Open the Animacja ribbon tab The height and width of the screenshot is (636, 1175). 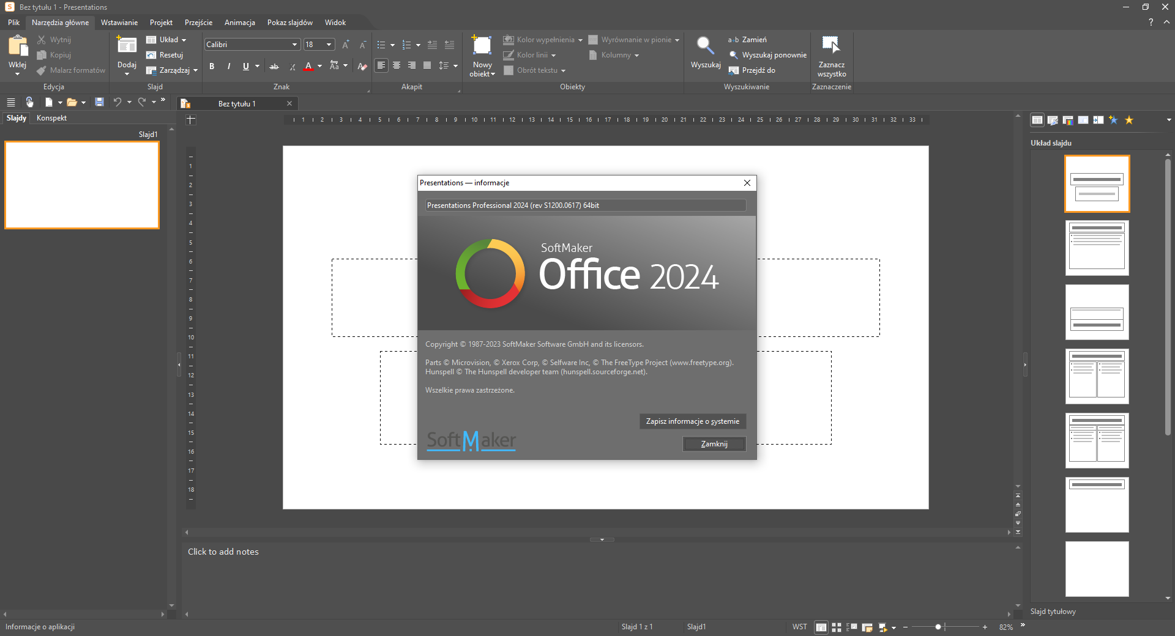pos(240,23)
